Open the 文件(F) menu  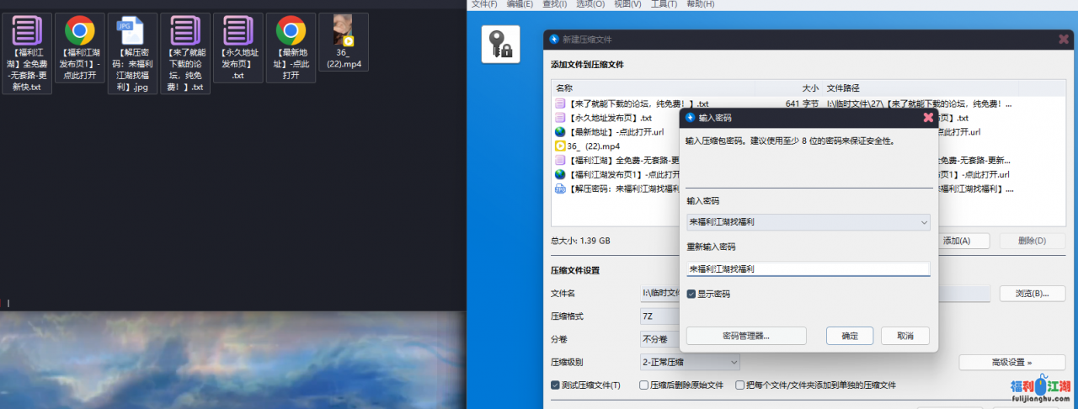click(x=483, y=4)
